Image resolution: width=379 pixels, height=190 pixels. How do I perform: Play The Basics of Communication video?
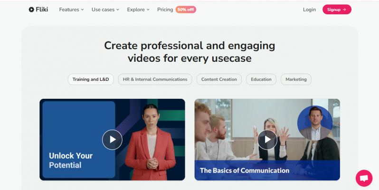click(x=267, y=140)
